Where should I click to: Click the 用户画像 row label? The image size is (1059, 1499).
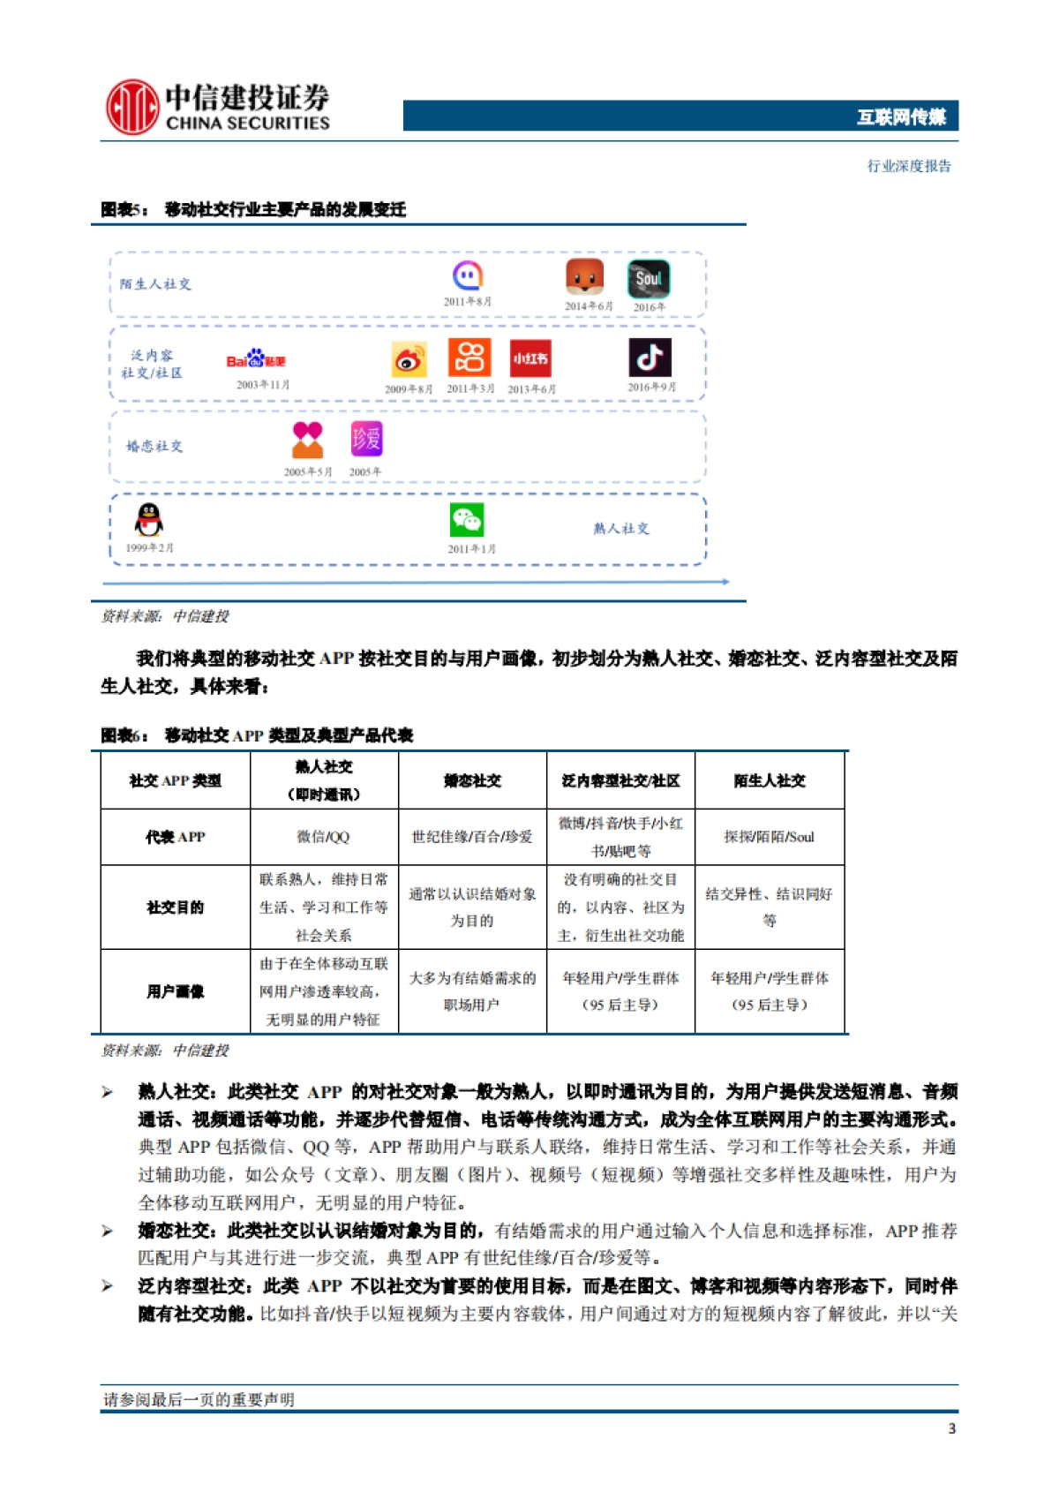tap(176, 991)
